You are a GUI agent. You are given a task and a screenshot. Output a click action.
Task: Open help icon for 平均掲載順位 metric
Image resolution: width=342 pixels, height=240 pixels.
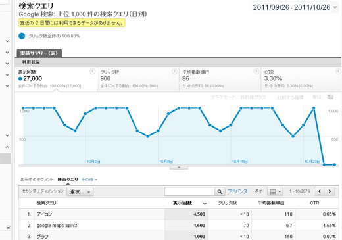click(x=256, y=72)
